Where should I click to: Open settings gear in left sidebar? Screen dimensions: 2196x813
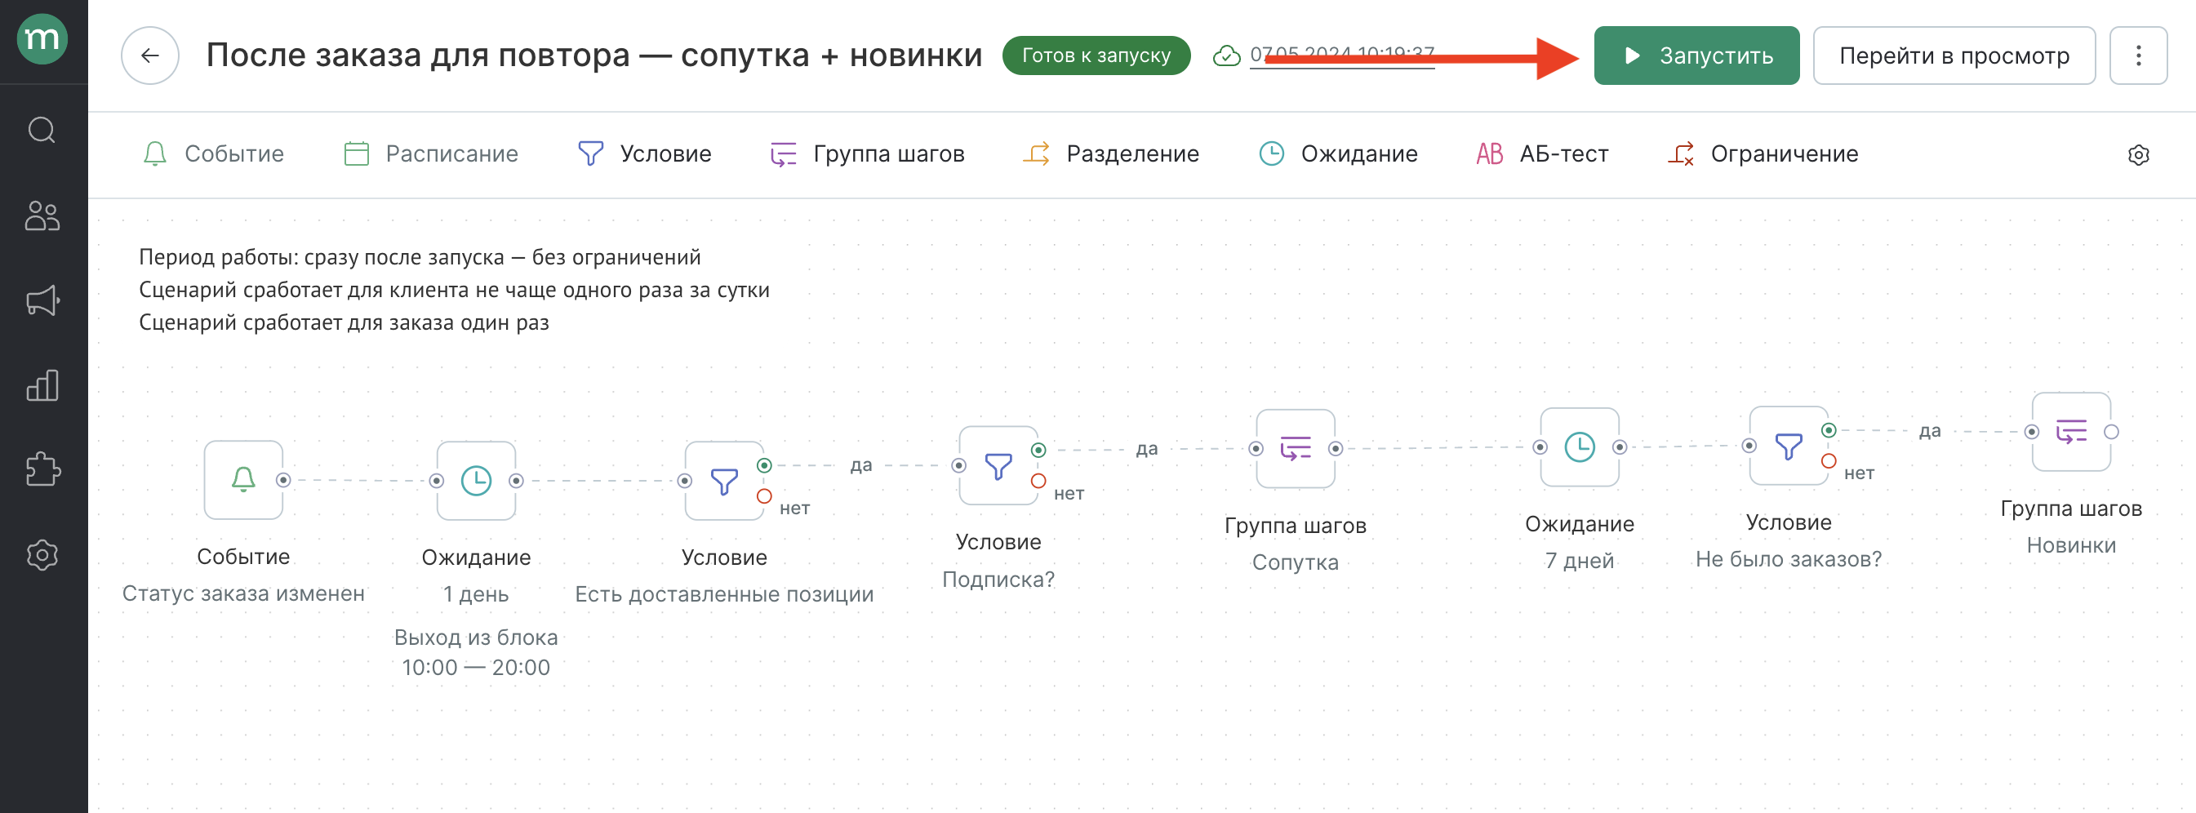tap(42, 555)
